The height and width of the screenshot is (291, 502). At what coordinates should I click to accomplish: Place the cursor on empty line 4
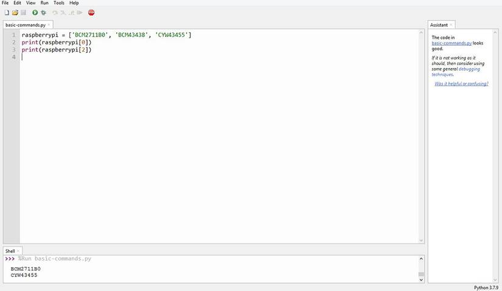pos(219,57)
